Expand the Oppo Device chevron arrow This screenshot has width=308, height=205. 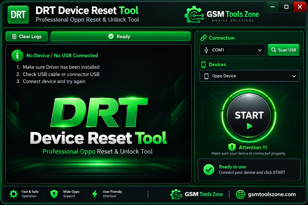click(x=294, y=76)
